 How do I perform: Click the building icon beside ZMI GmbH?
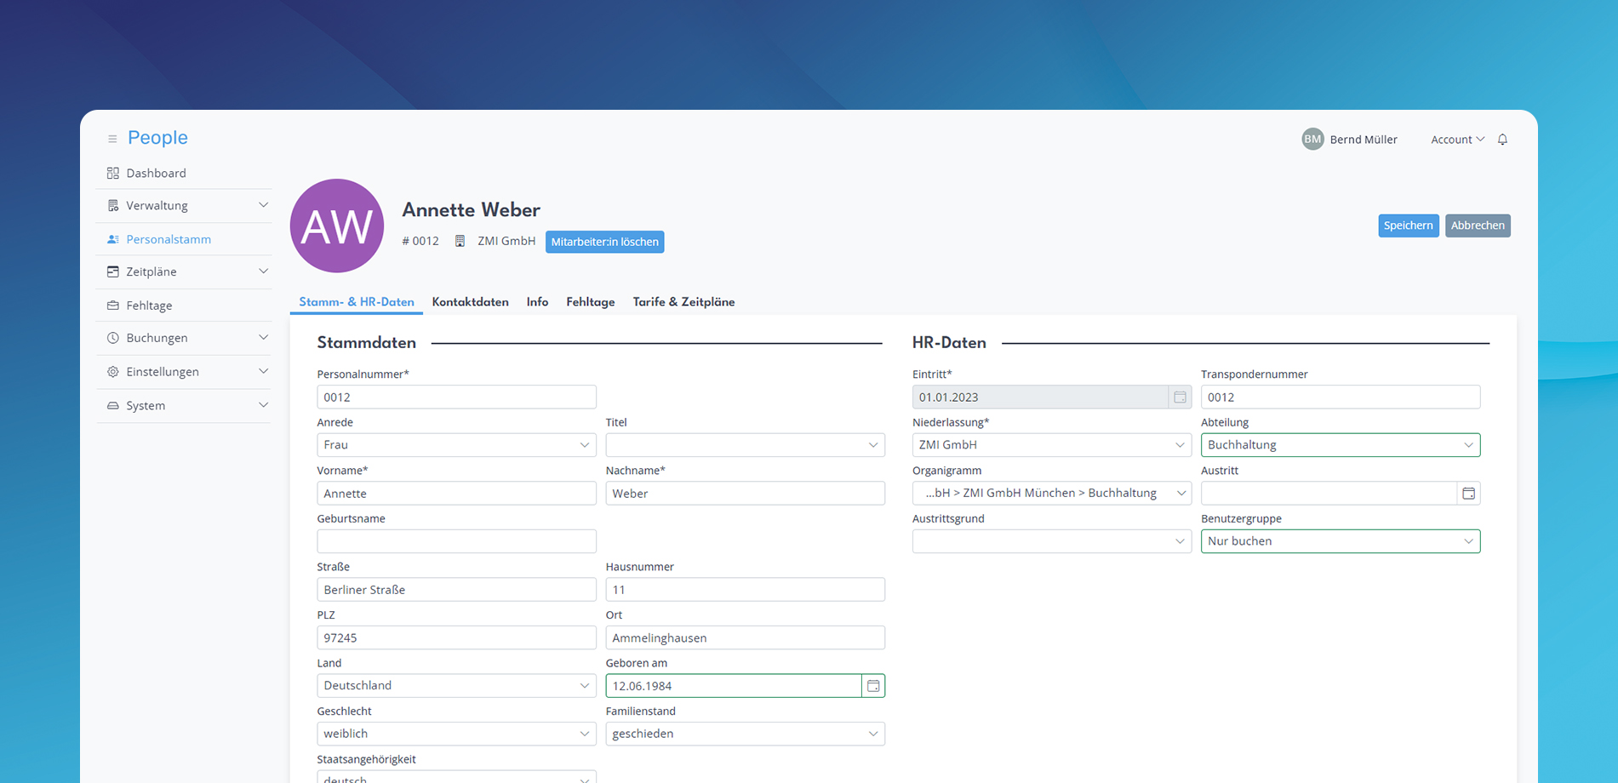(x=460, y=241)
